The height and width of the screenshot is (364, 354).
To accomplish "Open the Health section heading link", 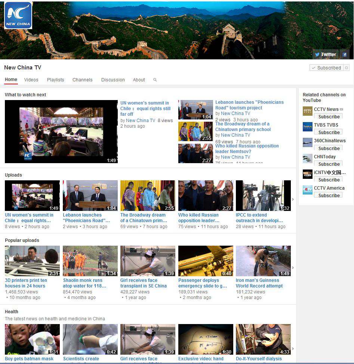I will click(x=12, y=312).
